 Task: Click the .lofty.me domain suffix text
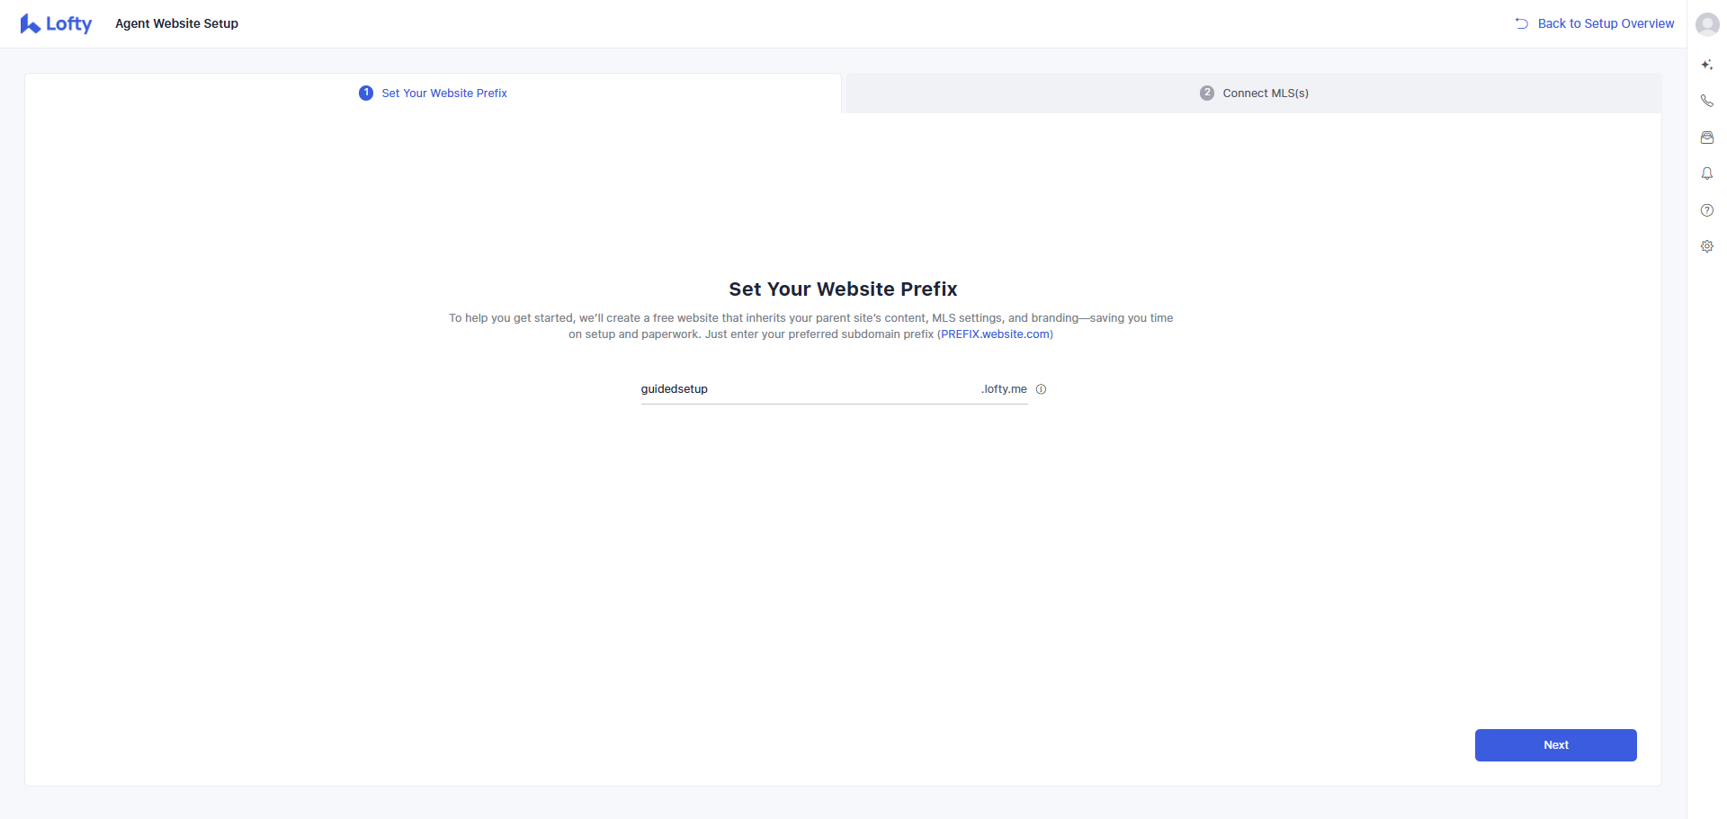click(1004, 388)
